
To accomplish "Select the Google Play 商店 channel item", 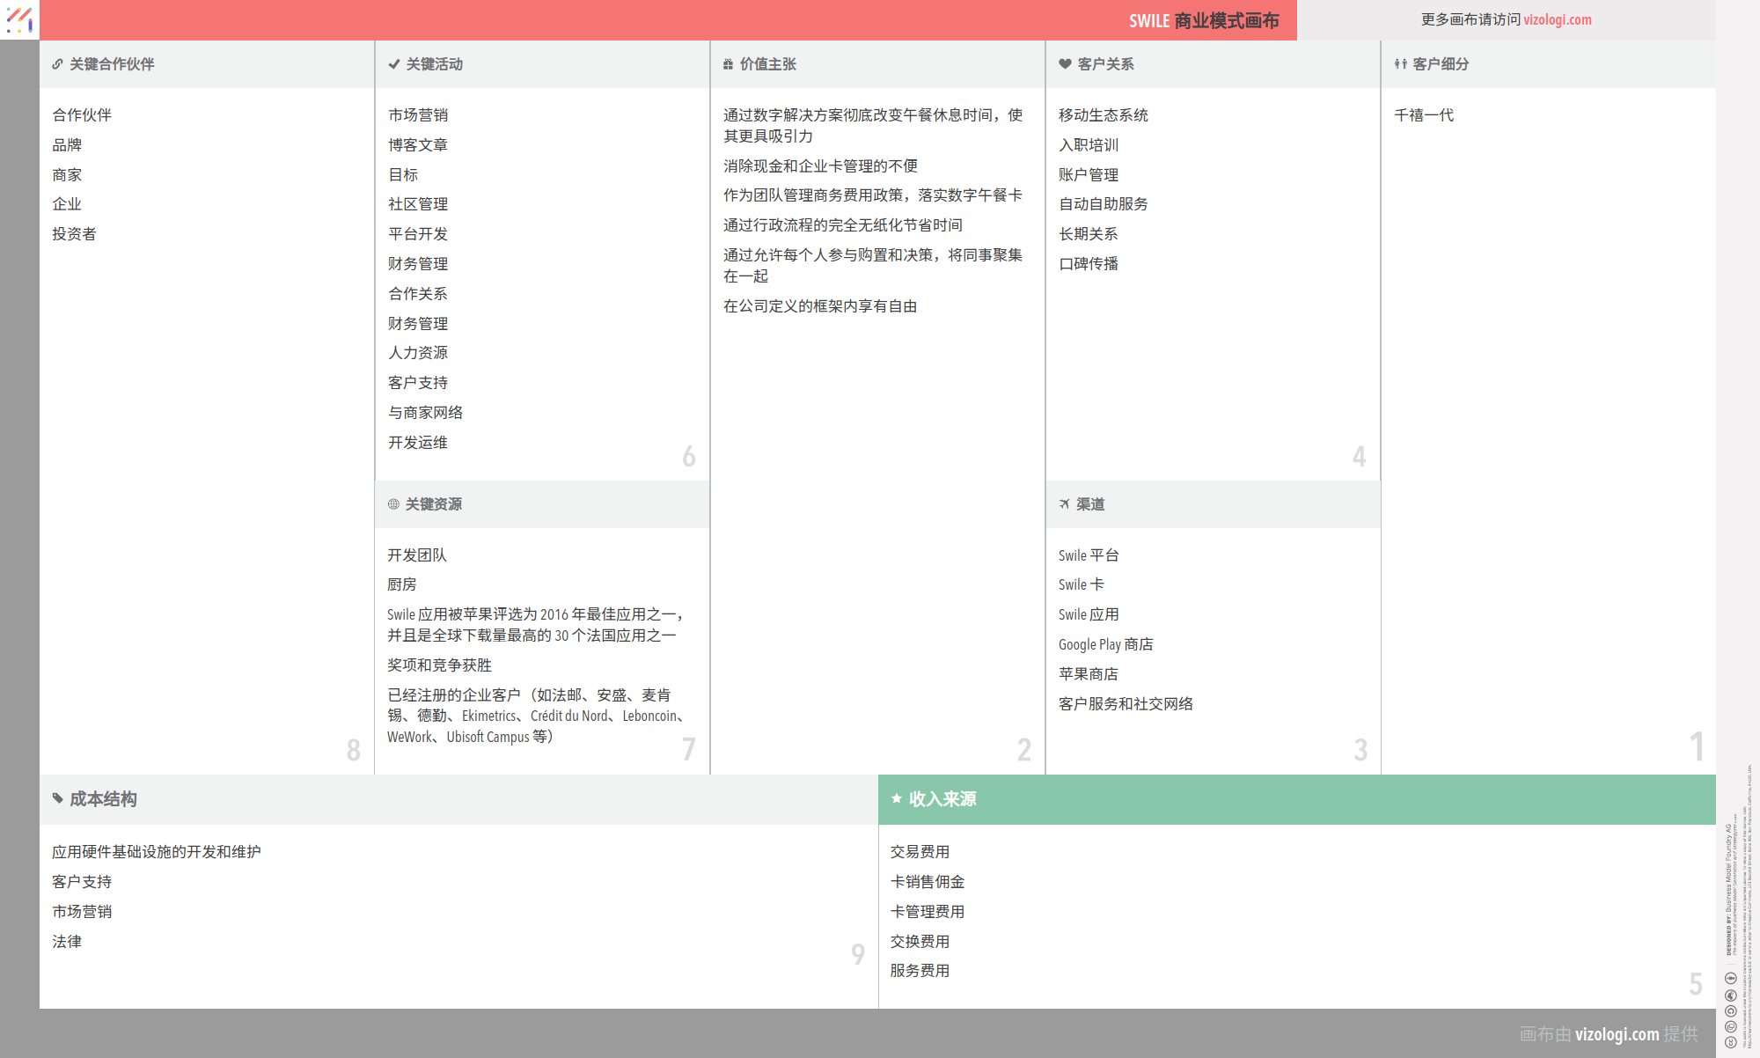I will (1105, 644).
